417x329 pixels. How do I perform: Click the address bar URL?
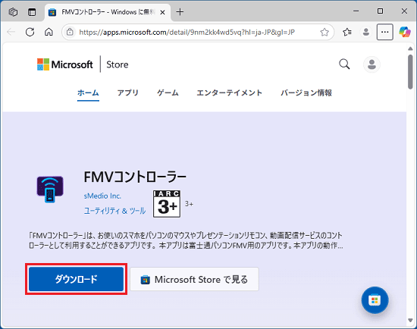[187, 33]
